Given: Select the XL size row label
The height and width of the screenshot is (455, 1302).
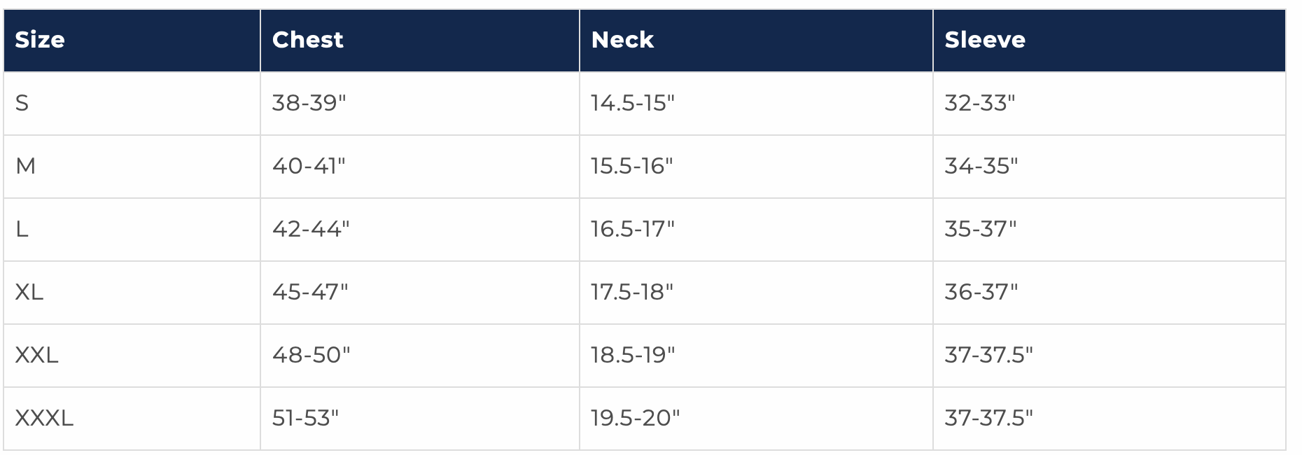Looking at the screenshot, I should (29, 293).
